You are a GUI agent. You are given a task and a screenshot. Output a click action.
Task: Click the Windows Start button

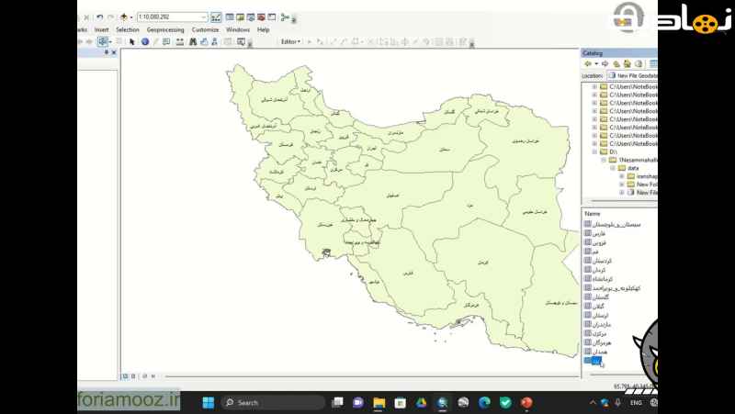tap(208, 403)
